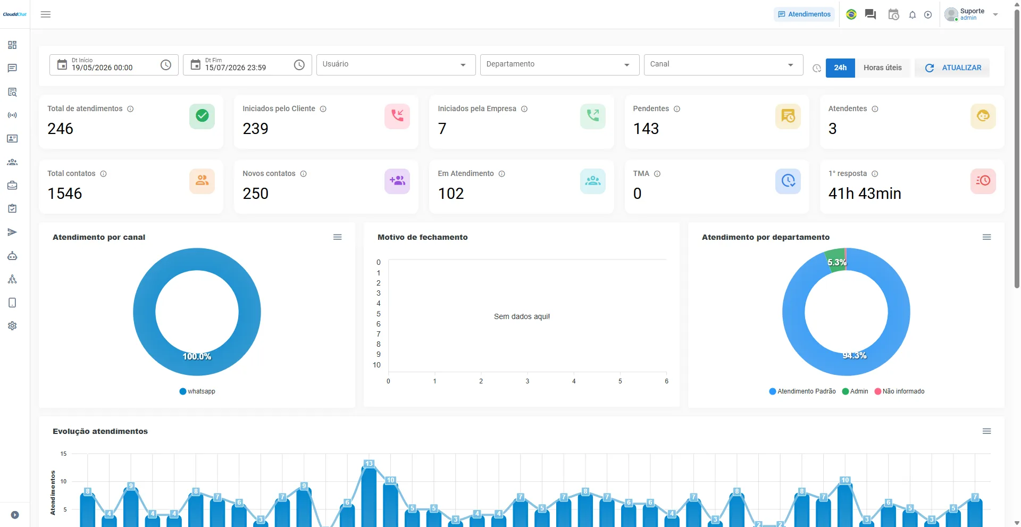
Task: Click info icon beside TMA
Action: pyautogui.click(x=657, y=174)
